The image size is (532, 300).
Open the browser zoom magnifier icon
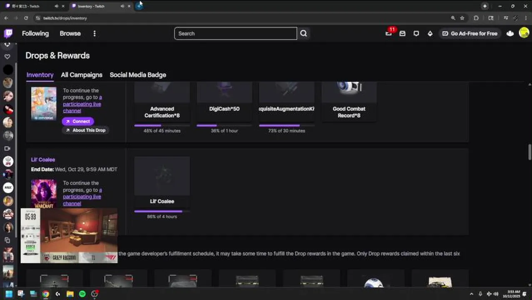click(453, 18)
